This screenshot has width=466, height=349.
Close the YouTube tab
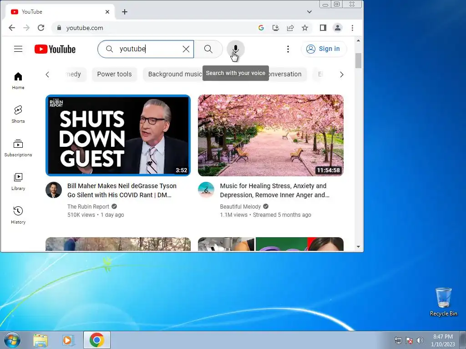pyautogui.click(x=107, y=12)
